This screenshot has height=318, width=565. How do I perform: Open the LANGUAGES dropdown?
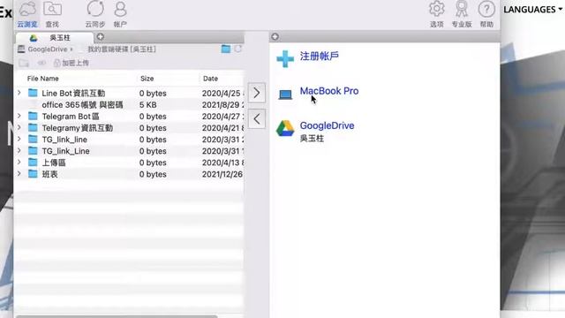coord(532,10)
